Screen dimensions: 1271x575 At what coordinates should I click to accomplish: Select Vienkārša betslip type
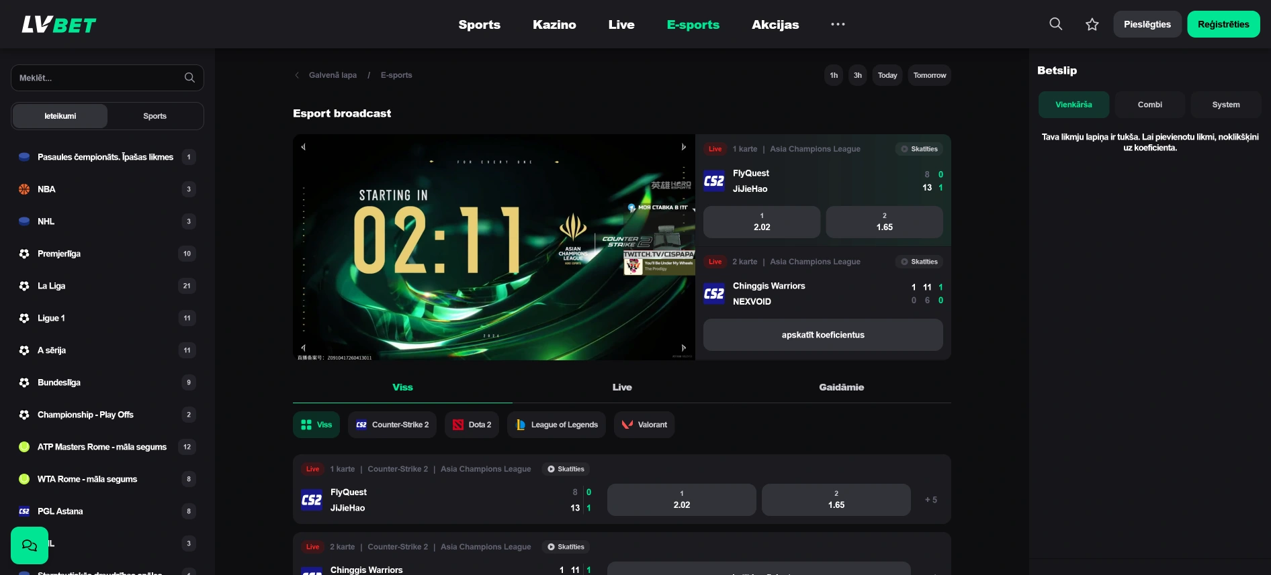(1073, 105)
